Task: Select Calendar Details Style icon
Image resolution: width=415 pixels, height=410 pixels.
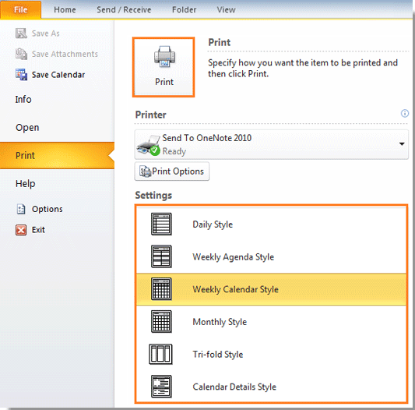Action: [x=161, y=387]
